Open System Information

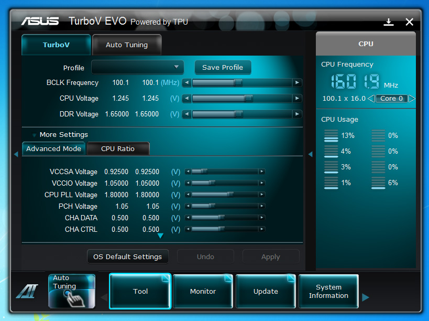(328, 291)
